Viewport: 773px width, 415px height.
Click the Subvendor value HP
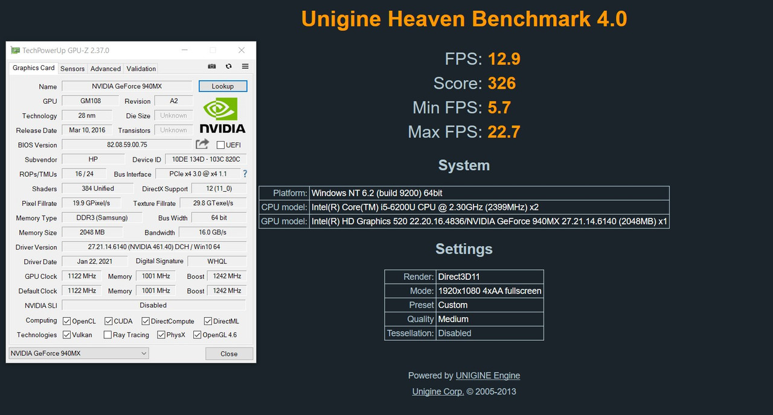(93, 159)
